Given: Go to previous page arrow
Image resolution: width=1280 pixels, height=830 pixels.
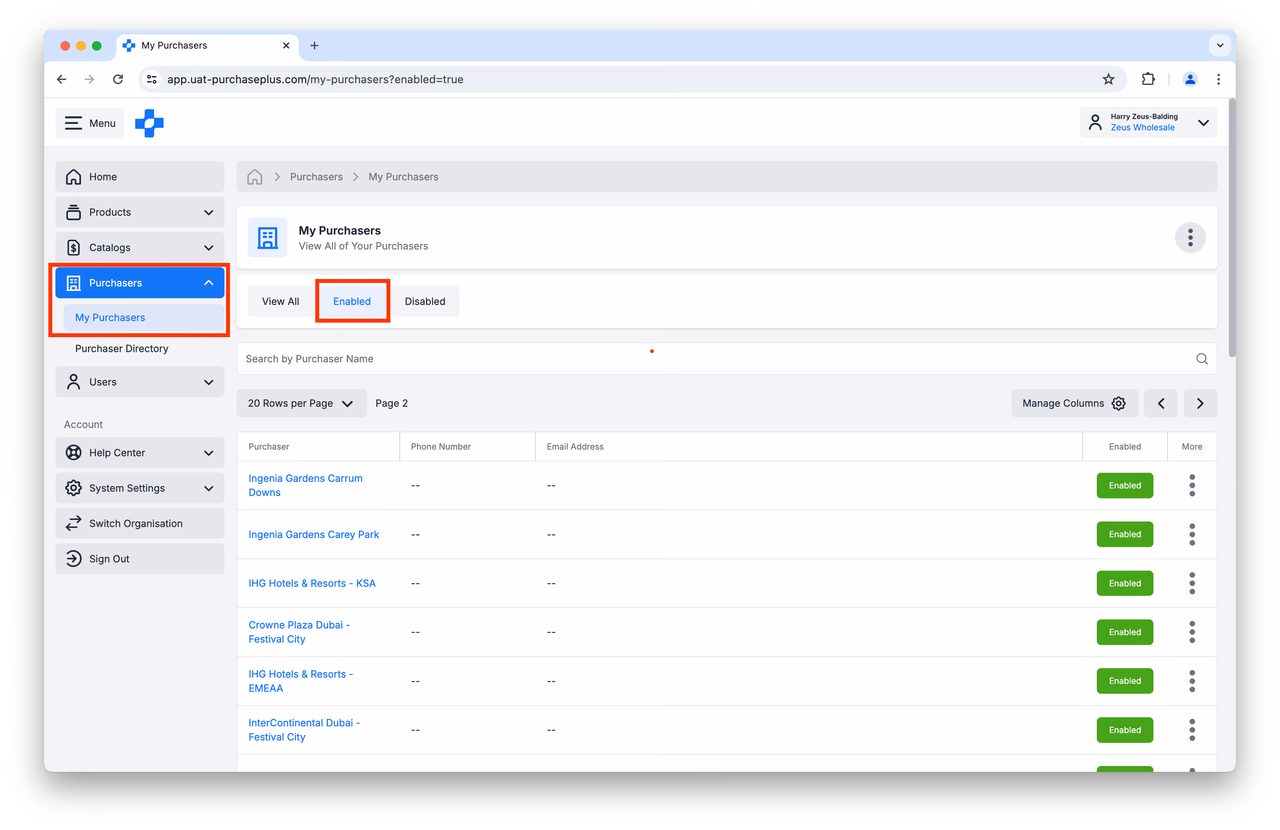Looking at the screenshot, I should [x=1160, y=404].
